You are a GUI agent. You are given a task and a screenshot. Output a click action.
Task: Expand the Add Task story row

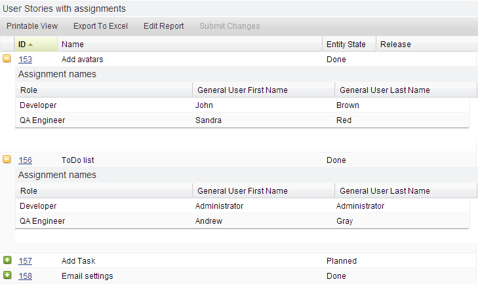point(7,260)
